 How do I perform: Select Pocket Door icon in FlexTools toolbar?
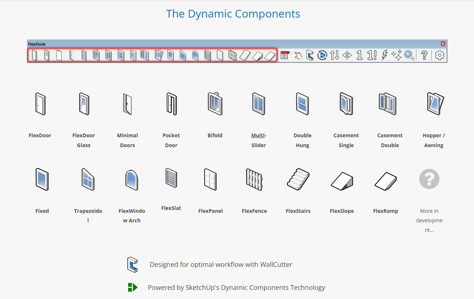point(84,55)
